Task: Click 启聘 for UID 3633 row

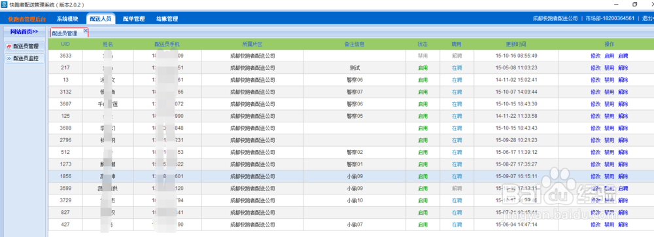Action: point(623,56)
